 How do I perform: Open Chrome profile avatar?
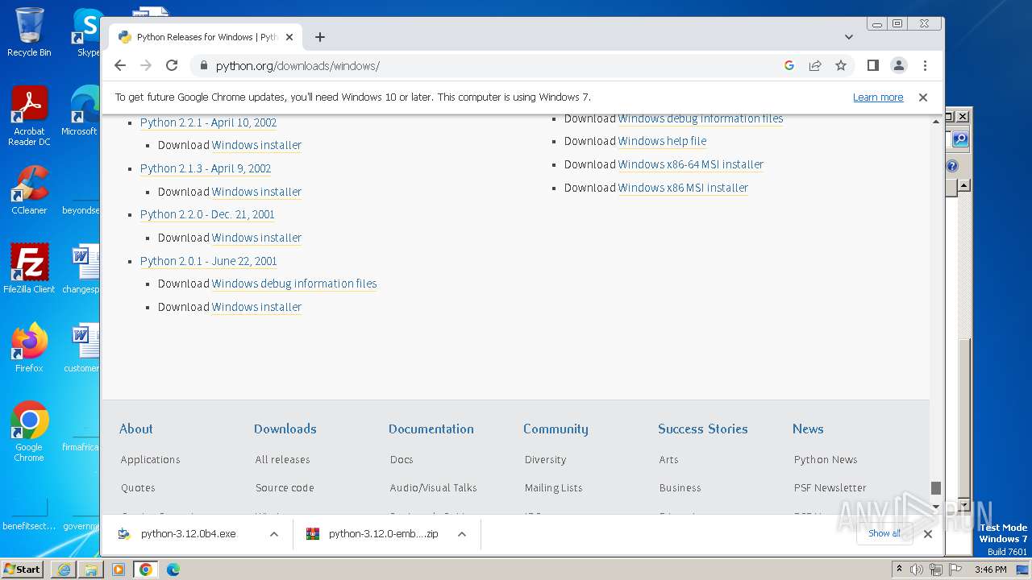[898, 65]
